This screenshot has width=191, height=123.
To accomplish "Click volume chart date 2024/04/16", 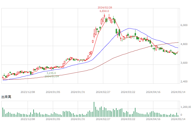I will click(x=153, y=119).
